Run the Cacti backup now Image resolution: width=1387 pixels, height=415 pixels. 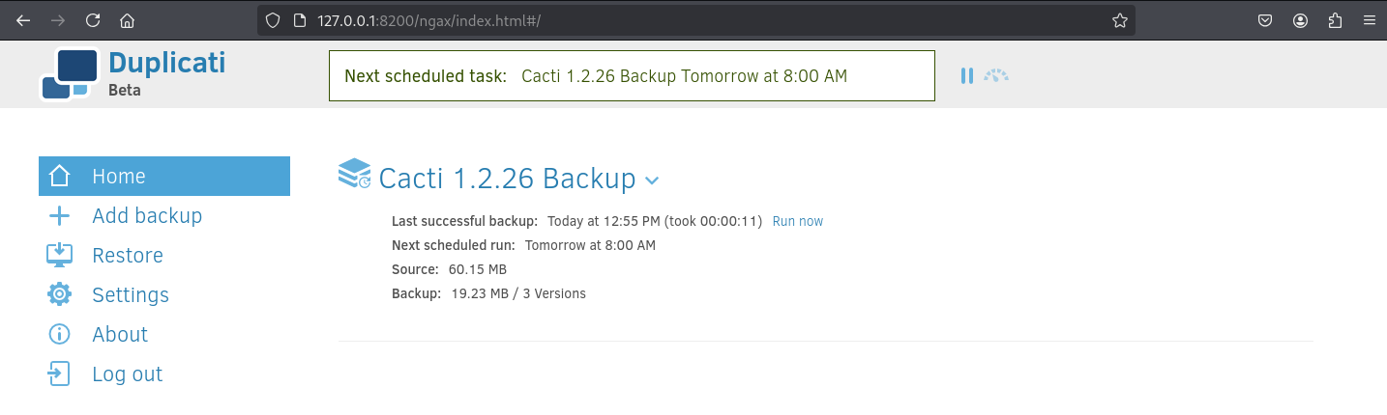[x=797, y=221]
